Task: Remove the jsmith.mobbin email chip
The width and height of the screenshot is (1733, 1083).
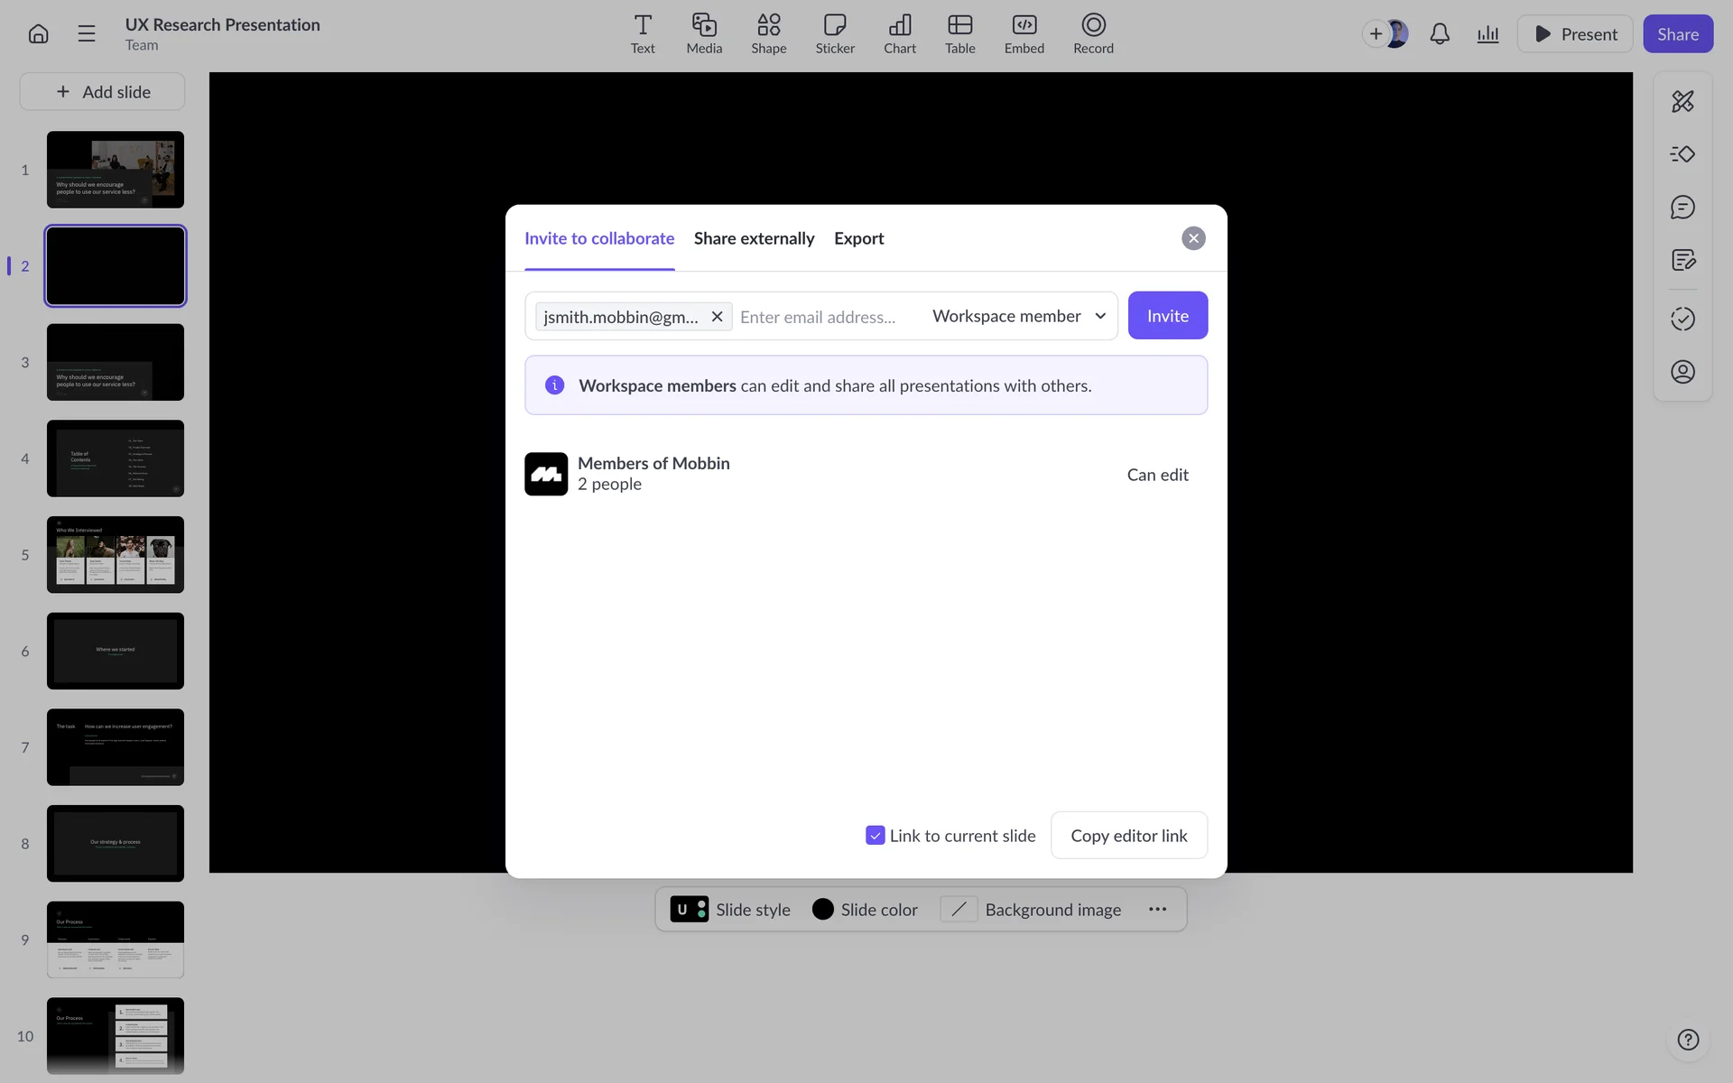Action: (x=717, y=317)
